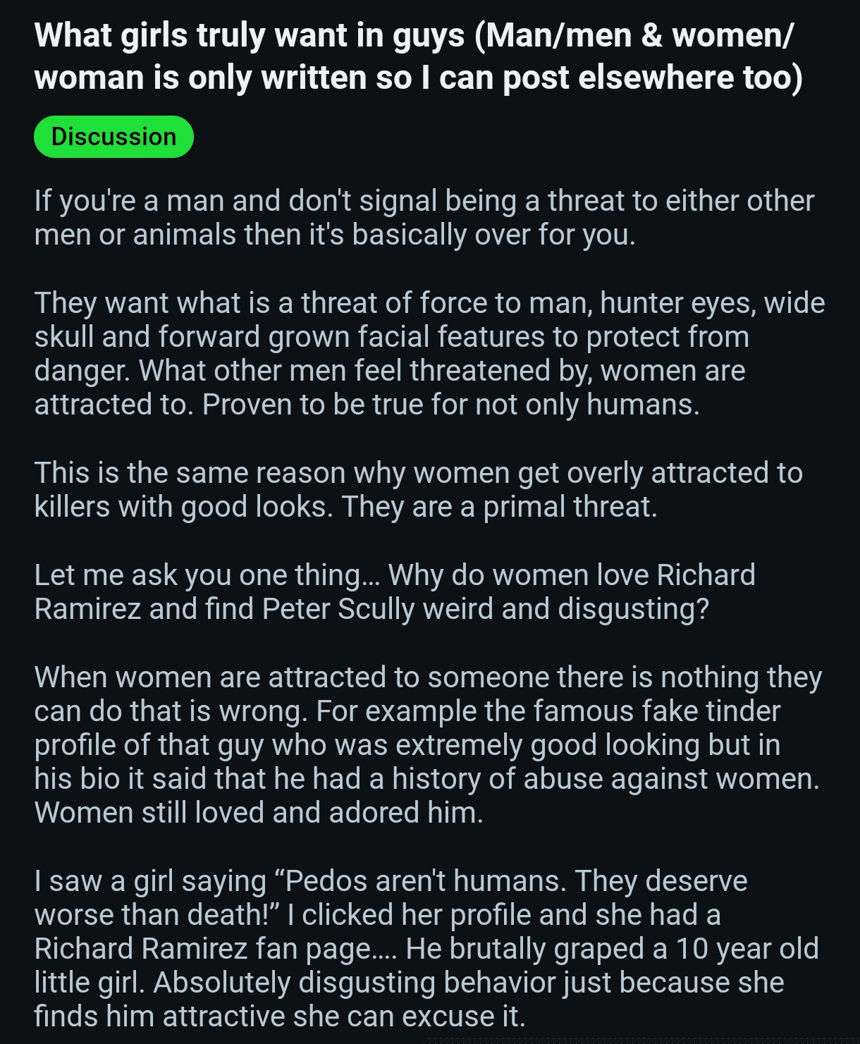This screenshot has width=860, height=1044.
Task: Click the line starting 'I saw a girl saying'
Action: pyautogui.click(x=391, y=881)
